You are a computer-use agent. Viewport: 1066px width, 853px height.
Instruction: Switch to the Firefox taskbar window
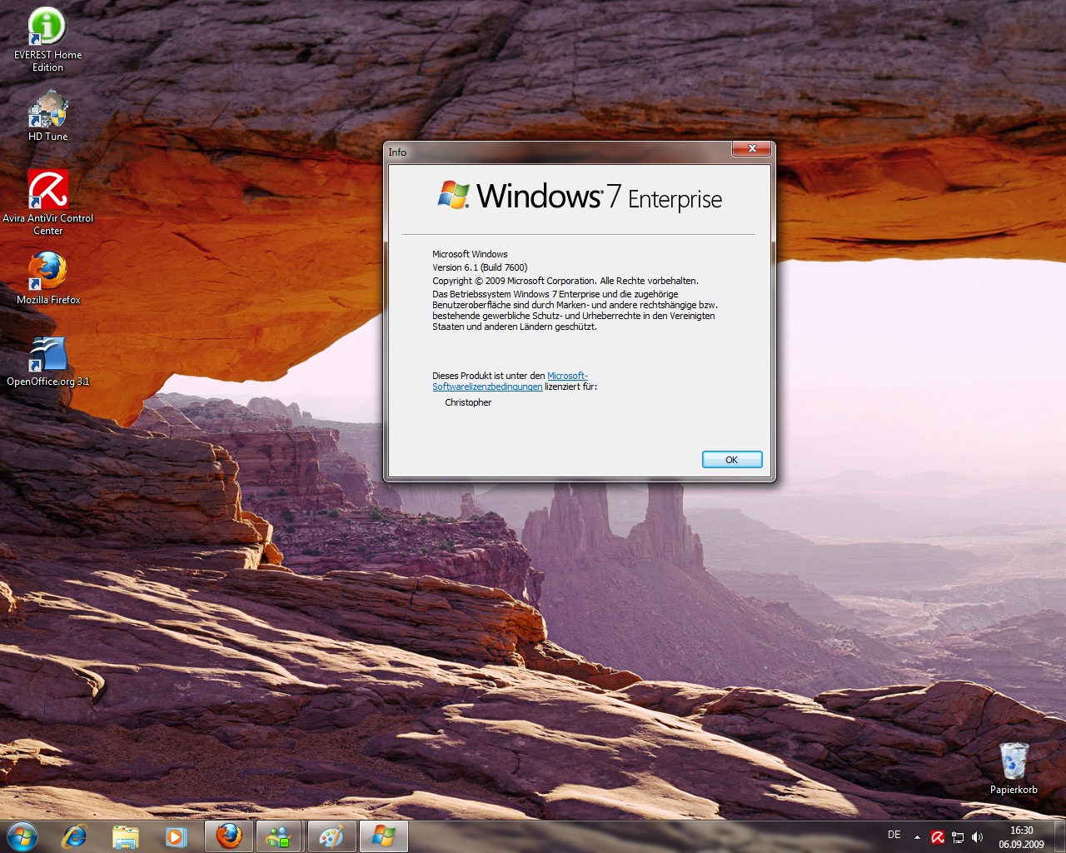[x=229, y=836]
